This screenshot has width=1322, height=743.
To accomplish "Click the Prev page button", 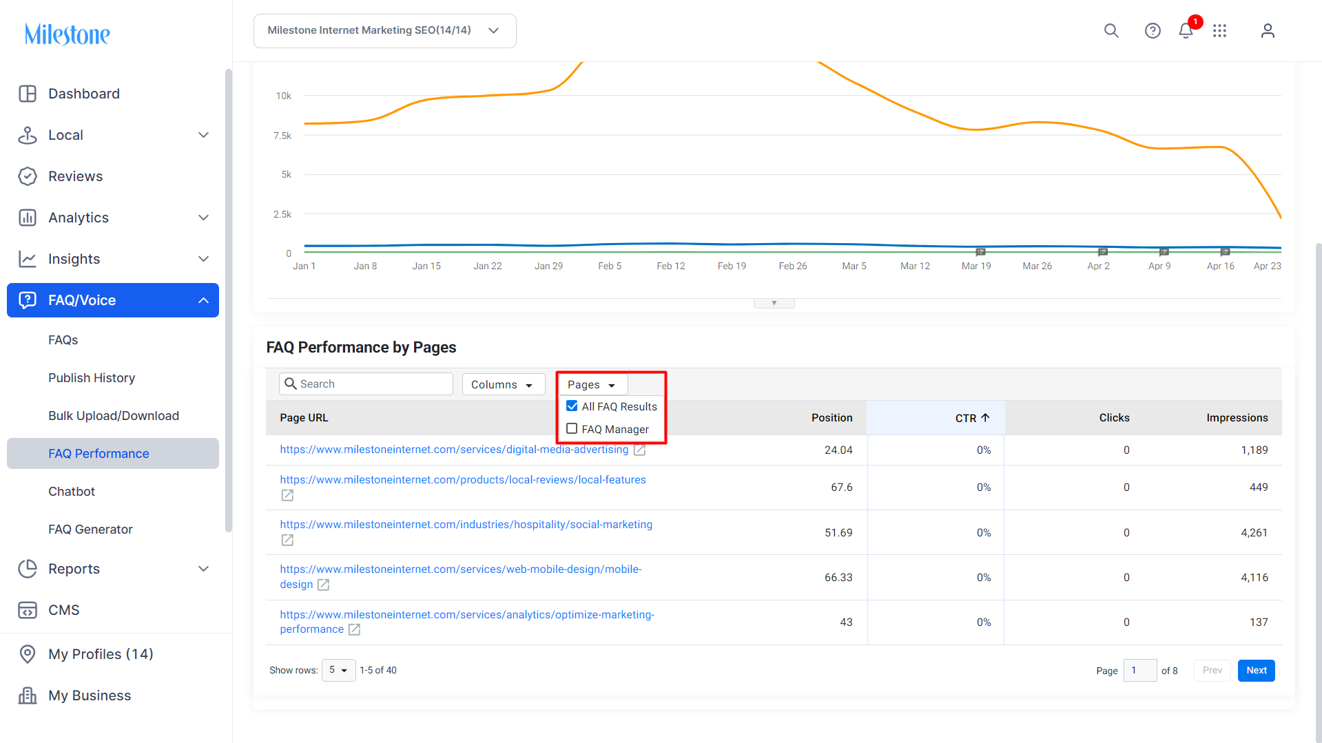I will (x=1212, y=670).
